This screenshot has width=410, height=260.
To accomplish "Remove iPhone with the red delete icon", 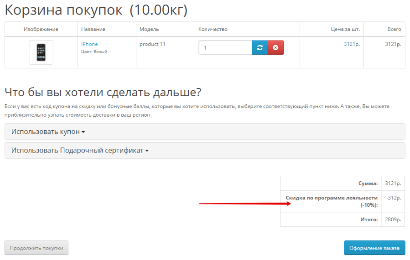I will click(275, 47).
